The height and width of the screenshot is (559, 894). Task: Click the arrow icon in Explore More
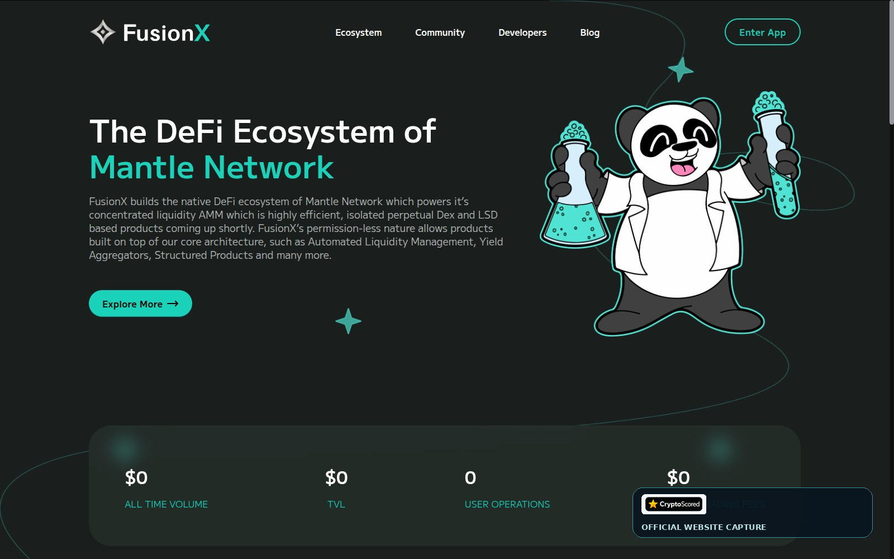tap(173, 304)
